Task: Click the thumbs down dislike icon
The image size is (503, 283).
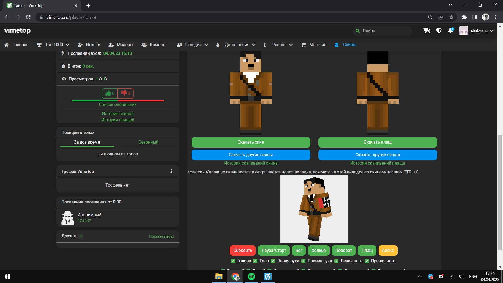Action: point(124,94)
